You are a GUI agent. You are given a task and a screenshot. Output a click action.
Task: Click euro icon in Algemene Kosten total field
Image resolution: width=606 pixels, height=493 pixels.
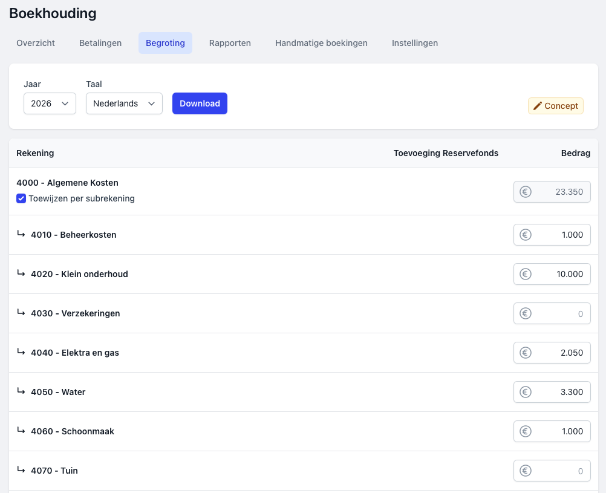(x=526, y=192)
